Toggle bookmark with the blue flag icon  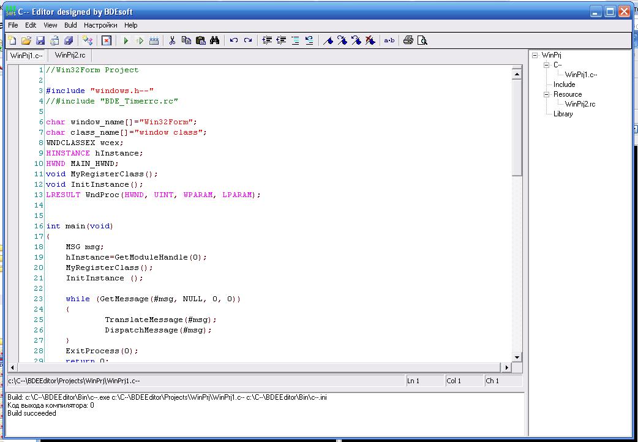328,40
